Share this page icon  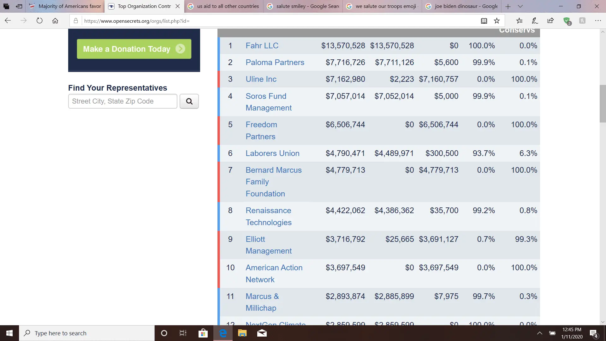pos(550,21)
